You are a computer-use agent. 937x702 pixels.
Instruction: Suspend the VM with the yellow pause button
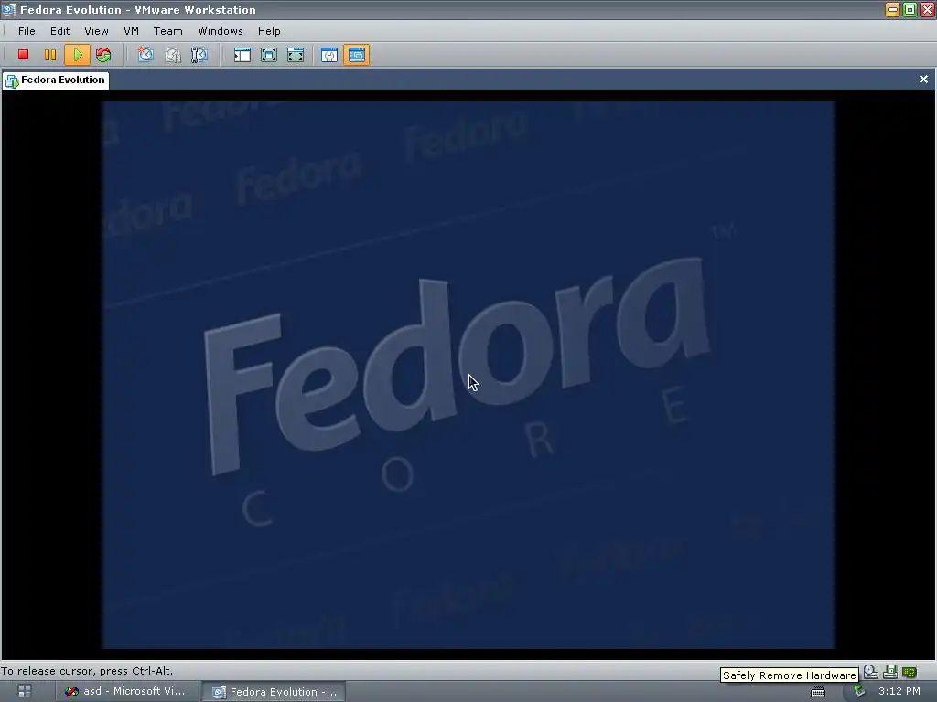[50, 55]
